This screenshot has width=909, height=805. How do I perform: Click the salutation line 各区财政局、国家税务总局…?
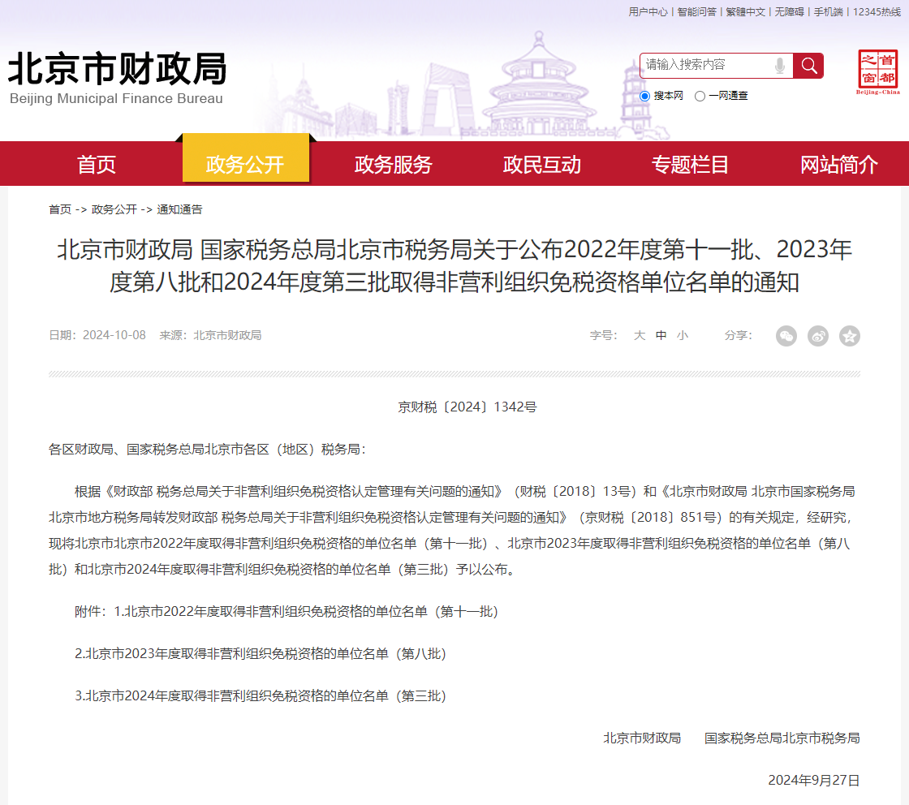(x=208, y=449)
